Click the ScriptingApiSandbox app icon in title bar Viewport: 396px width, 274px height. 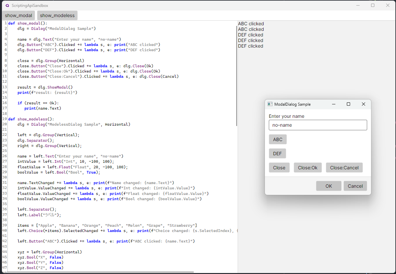click(7, 6)
